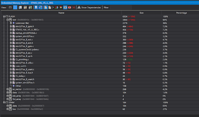Expand the .init_array section
Image resolution: width=199 pixels, height=117 pixels.
click(x=7, y=96)
